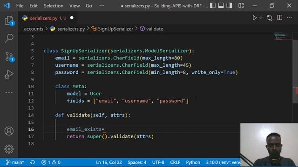Synchronize changes icon in status bar

point(33,162)
